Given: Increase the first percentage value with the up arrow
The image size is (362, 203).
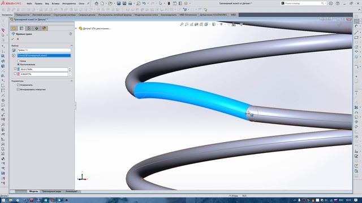Looking at the screenshot, I should (x=70, y=68).
